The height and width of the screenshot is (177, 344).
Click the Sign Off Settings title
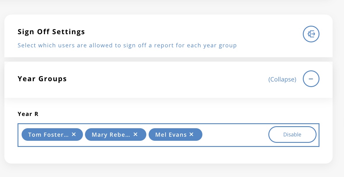[x=51, y=32]
